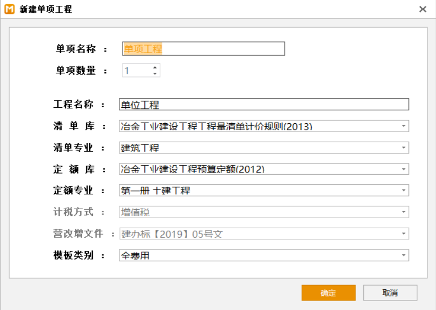Image resolution: width=436 pixels, height=310 pixels.
Task: Click the app logo icon in title bar
Action: [x=10, y=10]
